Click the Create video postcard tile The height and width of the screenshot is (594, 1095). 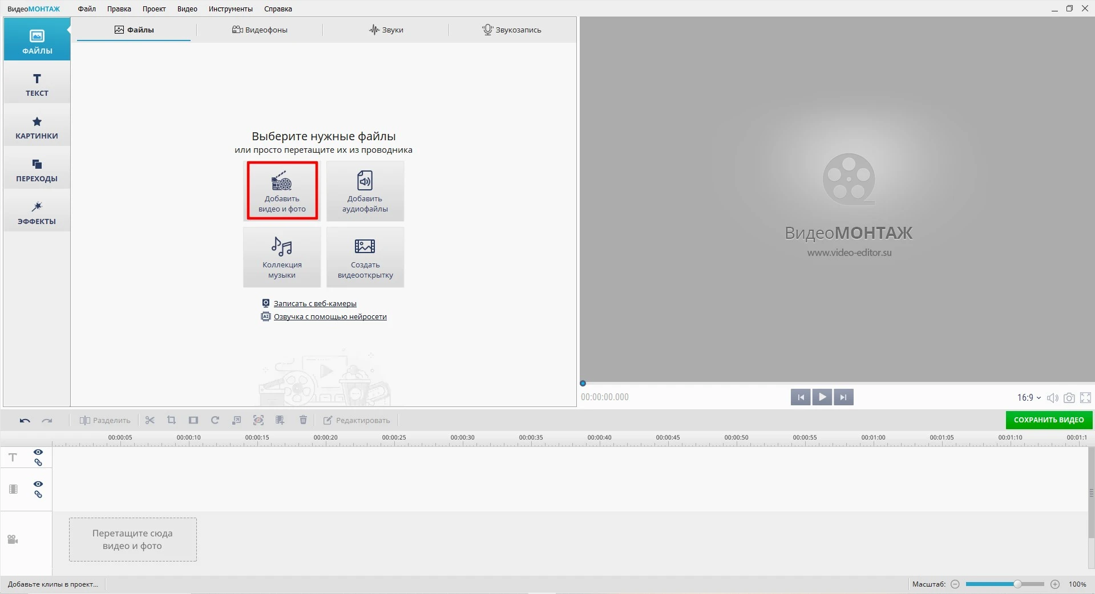365,257
